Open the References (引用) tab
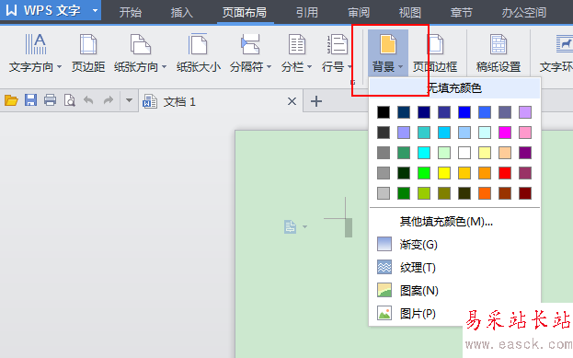Image resolution: width=573 pixels, height=358 pixels. click(306, 13)
